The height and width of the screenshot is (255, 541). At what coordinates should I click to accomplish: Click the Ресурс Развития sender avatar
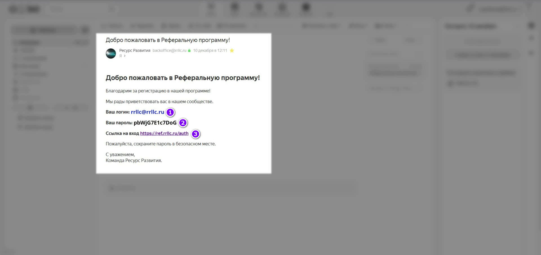[111, 53]
